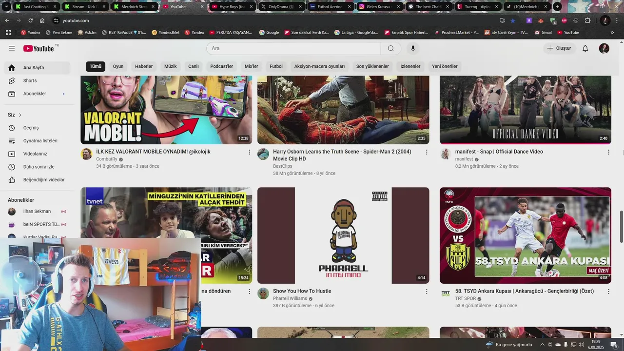Open the CombatRy channel avatar
The height and width of the screenshot is (351, 624).
[86, 154]
